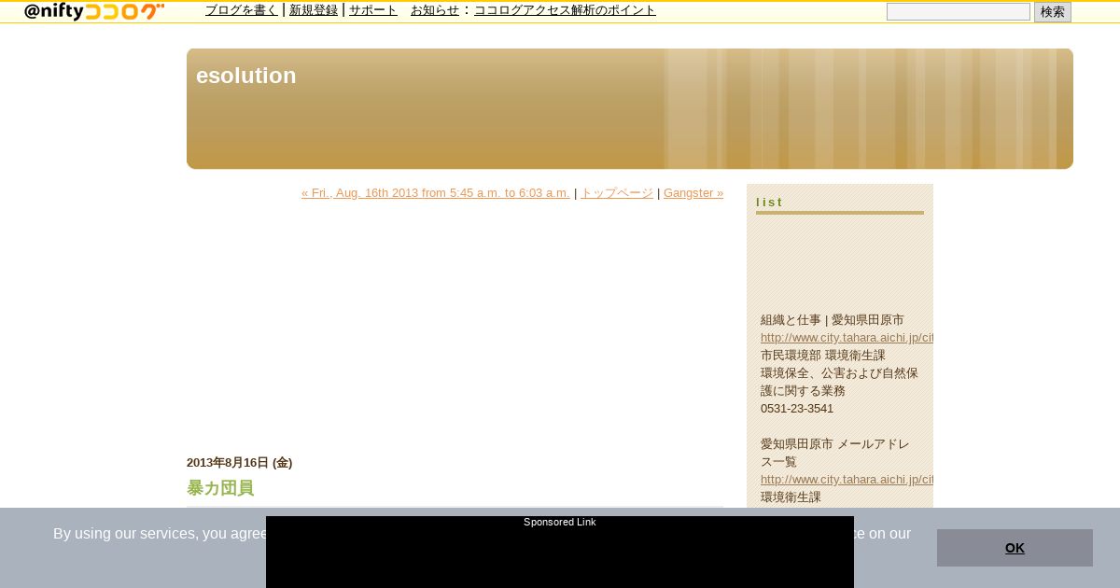Open the ブログを書く link
Screen dimensions: 1120x588
click(242, 10)
